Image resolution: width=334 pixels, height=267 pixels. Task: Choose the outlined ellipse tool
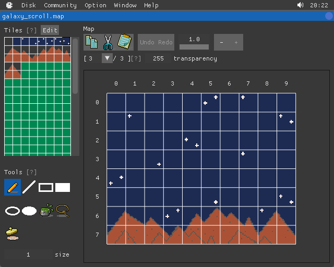coord(13,211)
